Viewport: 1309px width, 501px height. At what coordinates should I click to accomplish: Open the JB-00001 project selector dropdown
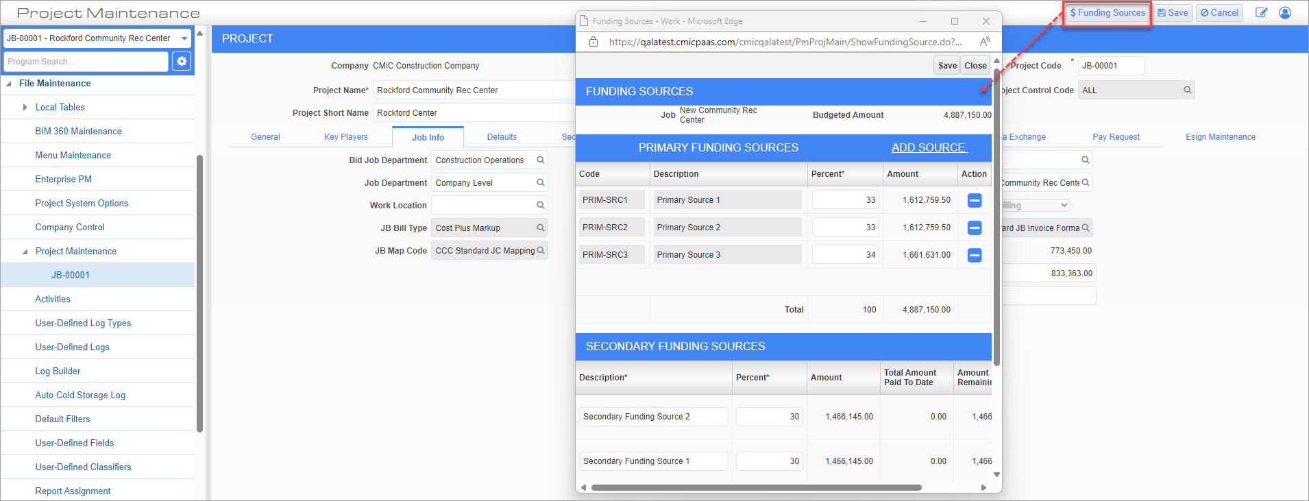[x=184, y=38]
